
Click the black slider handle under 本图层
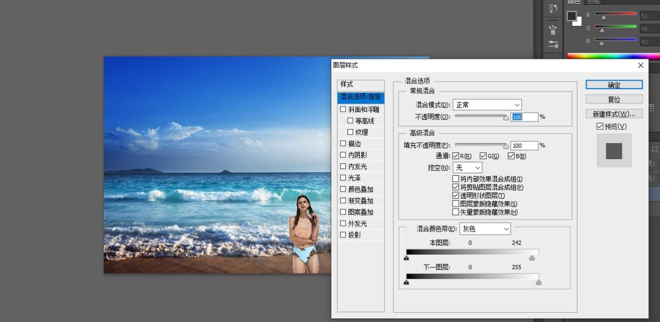click(x=406, y=257)
